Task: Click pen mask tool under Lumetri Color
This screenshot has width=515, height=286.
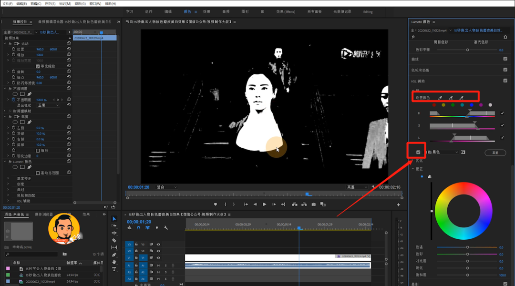Action: (x=30, y=167)
